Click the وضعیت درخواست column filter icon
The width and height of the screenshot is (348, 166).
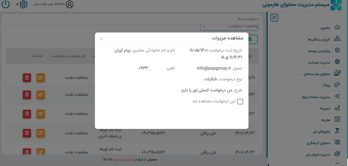pos(83,56)
